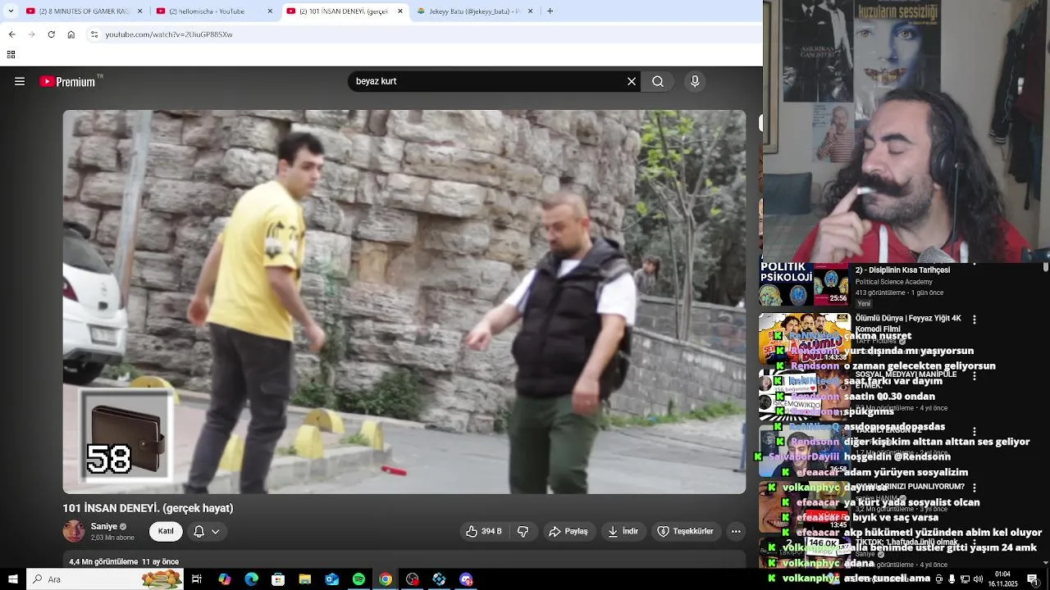This screenshot has width=1050, height=590.
Task: Share video with Paylaş button
Action: (x=568, y=531)
